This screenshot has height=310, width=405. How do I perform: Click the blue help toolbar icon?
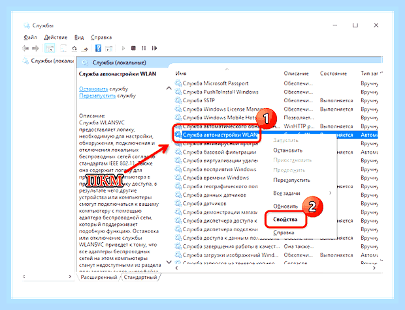pos(98,48)
